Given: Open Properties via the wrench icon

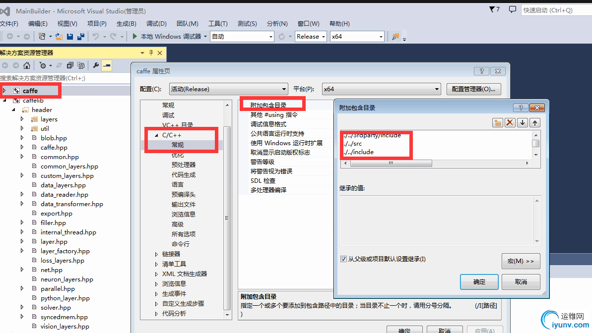Looking at the screenshot, I should (x=96, y=65).
